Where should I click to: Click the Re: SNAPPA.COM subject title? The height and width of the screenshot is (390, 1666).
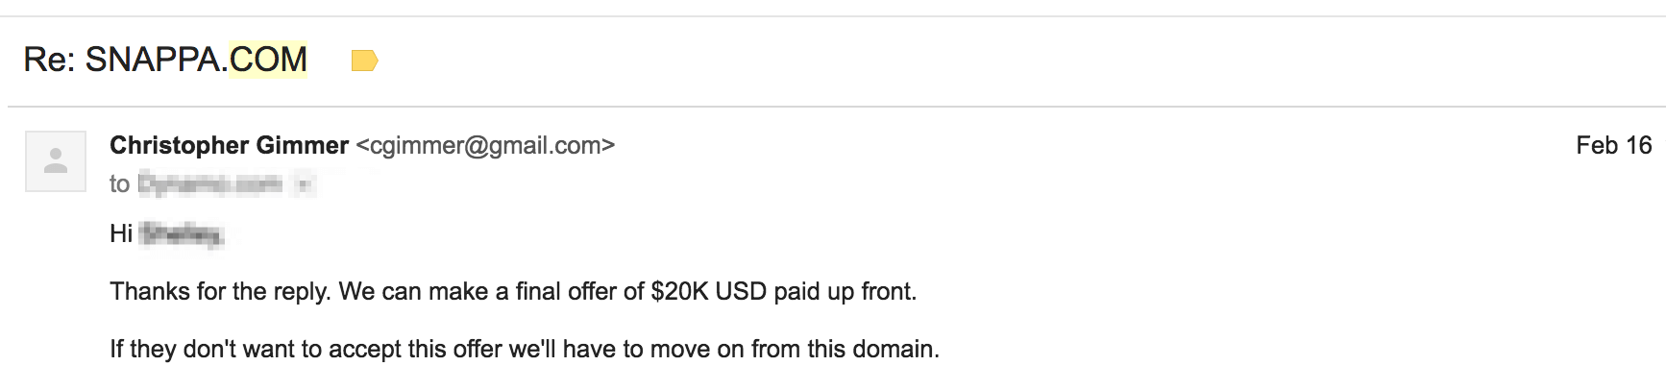pos(165,60)
